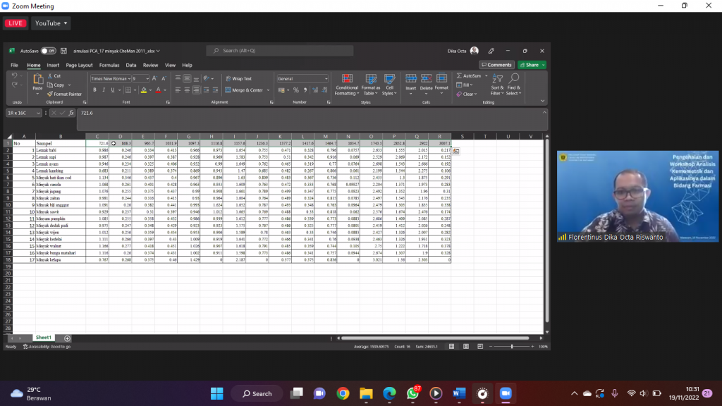
Task: Click the Increase Decimal icon
Action: (315, 90)
